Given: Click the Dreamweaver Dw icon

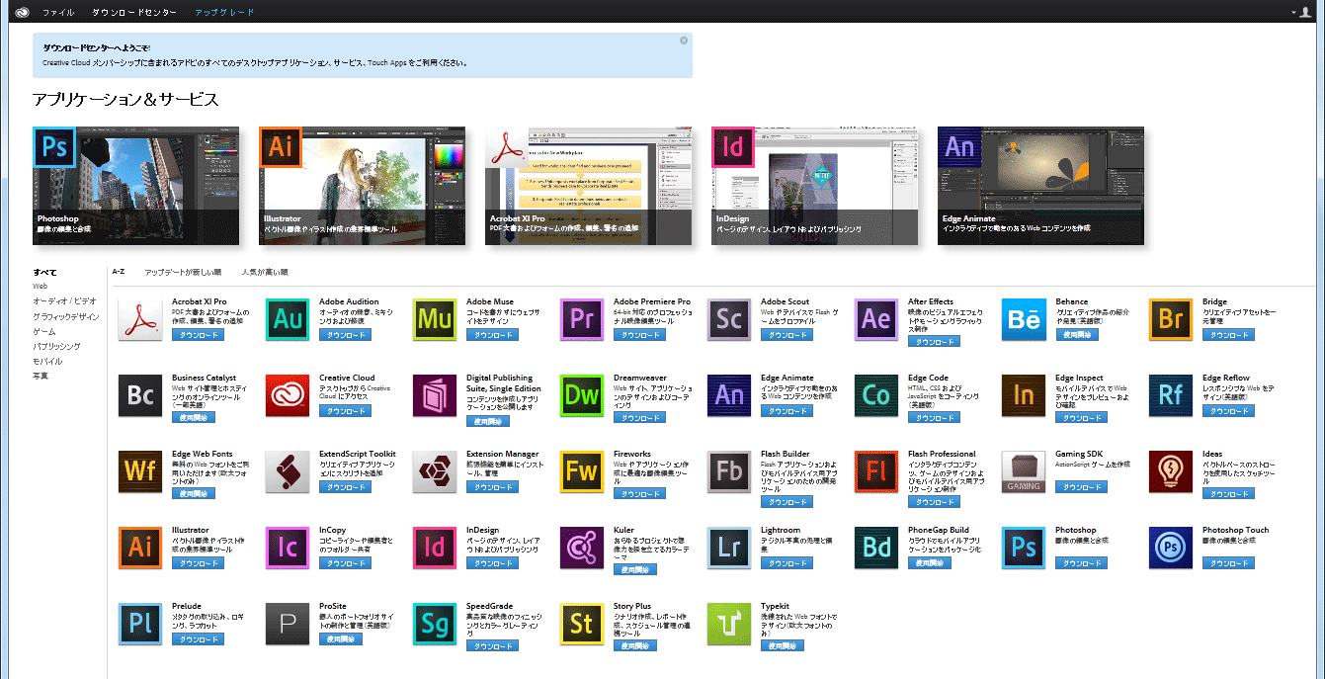Looking at the screenshot, I should [x=582, y=395].
